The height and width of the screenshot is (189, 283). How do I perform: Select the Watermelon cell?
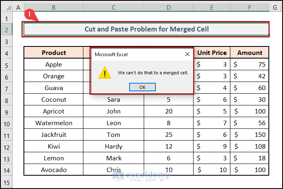click(x=53, y=123)
